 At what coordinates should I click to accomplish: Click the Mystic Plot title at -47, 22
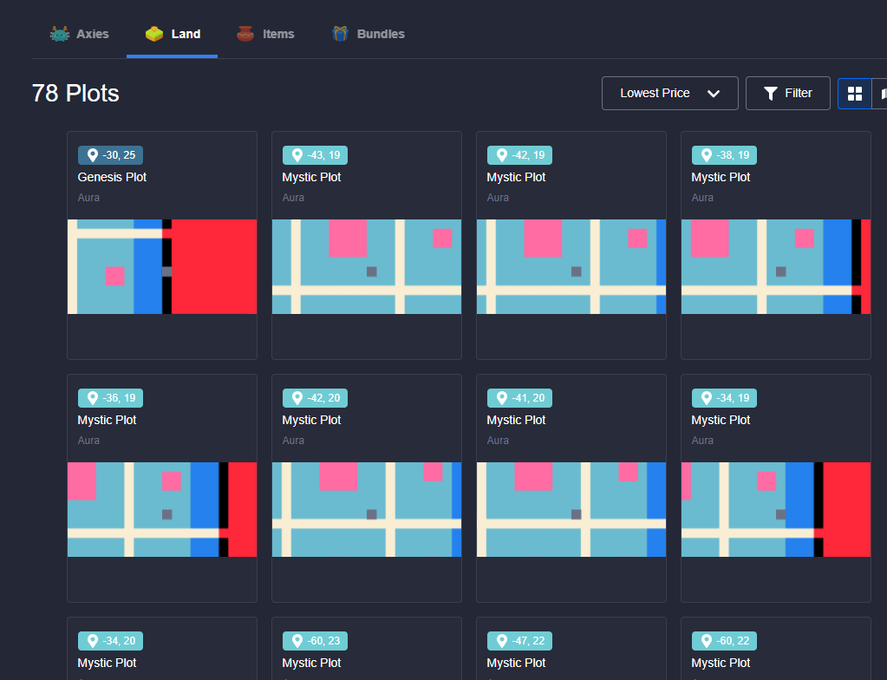(516, 663)
